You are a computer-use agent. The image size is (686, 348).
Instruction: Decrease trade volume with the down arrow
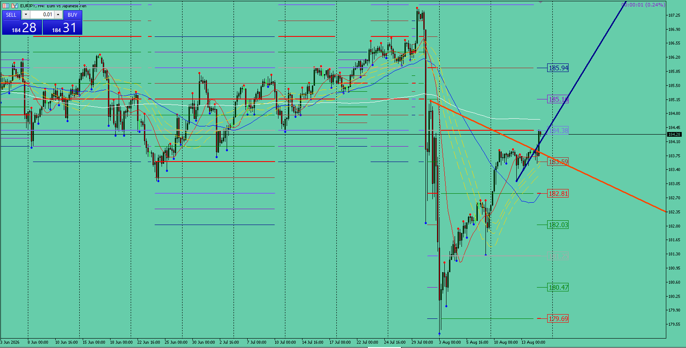point(26,15)
